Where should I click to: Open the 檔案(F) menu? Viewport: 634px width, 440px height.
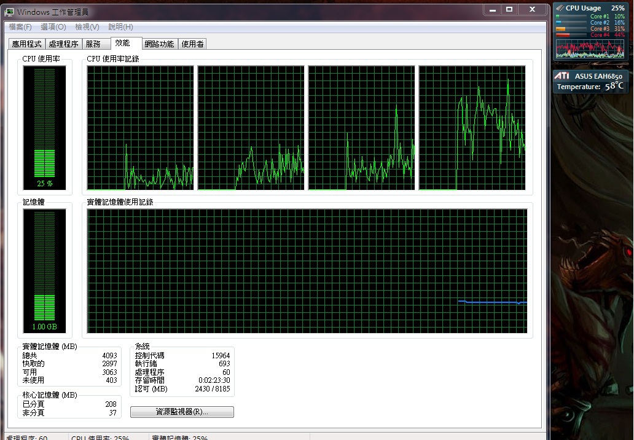tap(20, 27)
